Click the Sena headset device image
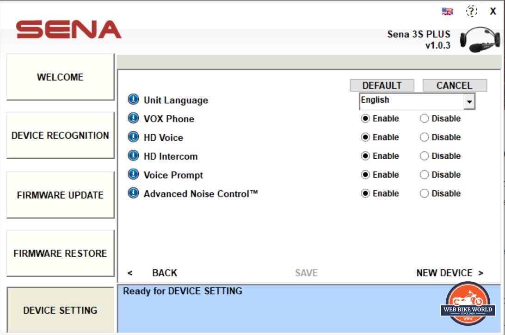The image size is (505, 335). pos(480,39)
